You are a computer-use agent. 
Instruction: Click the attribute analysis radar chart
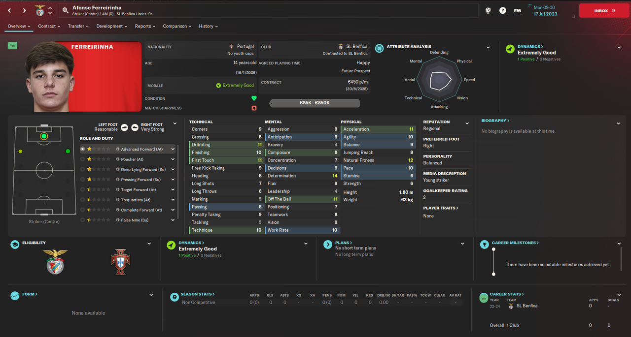tap(439, 79)
